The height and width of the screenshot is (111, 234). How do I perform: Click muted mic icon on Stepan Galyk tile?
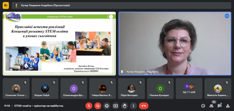point(54,83)
